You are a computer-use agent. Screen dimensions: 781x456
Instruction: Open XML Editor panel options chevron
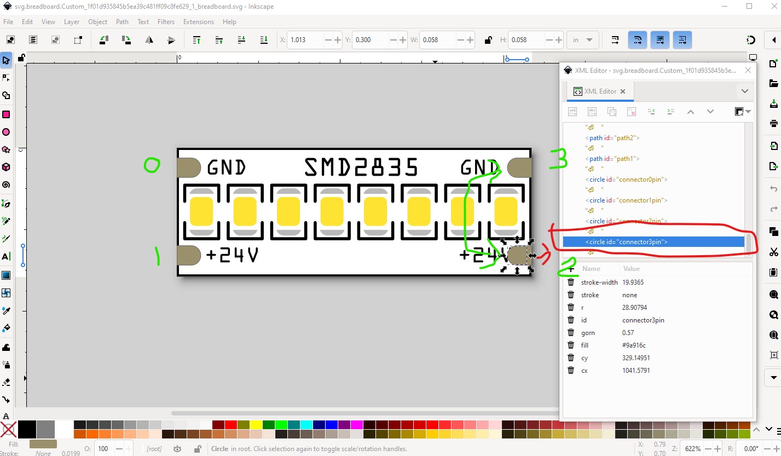click(744, 91)
